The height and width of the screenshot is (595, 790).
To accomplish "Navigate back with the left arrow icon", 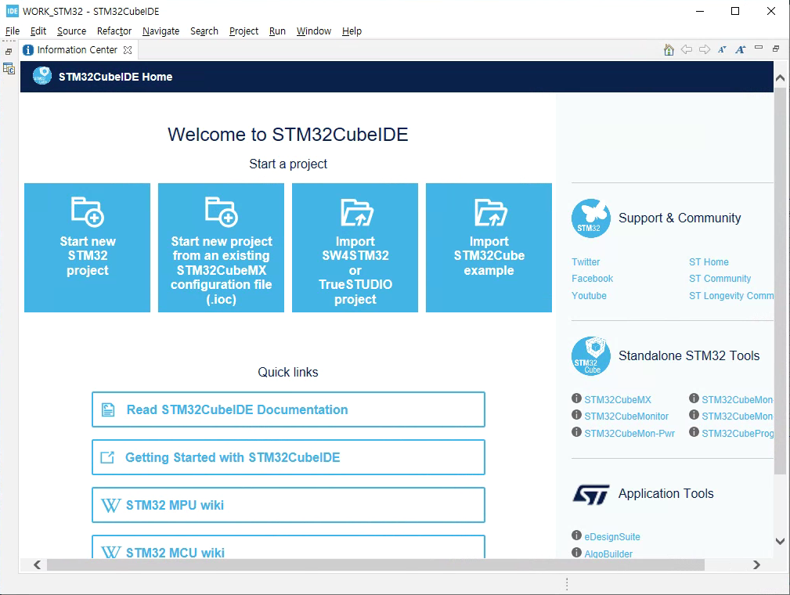I will [686, 49].
